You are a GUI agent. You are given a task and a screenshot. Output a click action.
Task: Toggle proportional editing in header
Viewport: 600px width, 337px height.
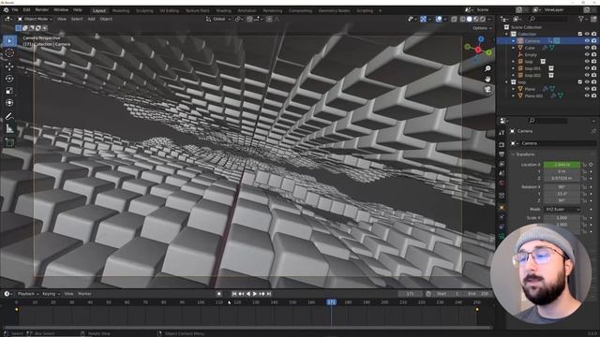[269, 19]
